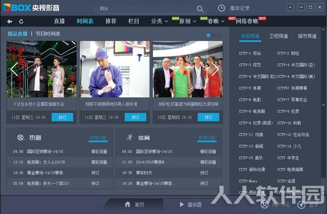Switch to the 卫视频道 tab
Screen dimensions: 327x214
tap(278, 36)
